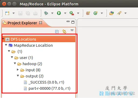Open the Debug dropdown arrow
The width and height of the screenshot is (138, 98).
click(x=52, y=13)
